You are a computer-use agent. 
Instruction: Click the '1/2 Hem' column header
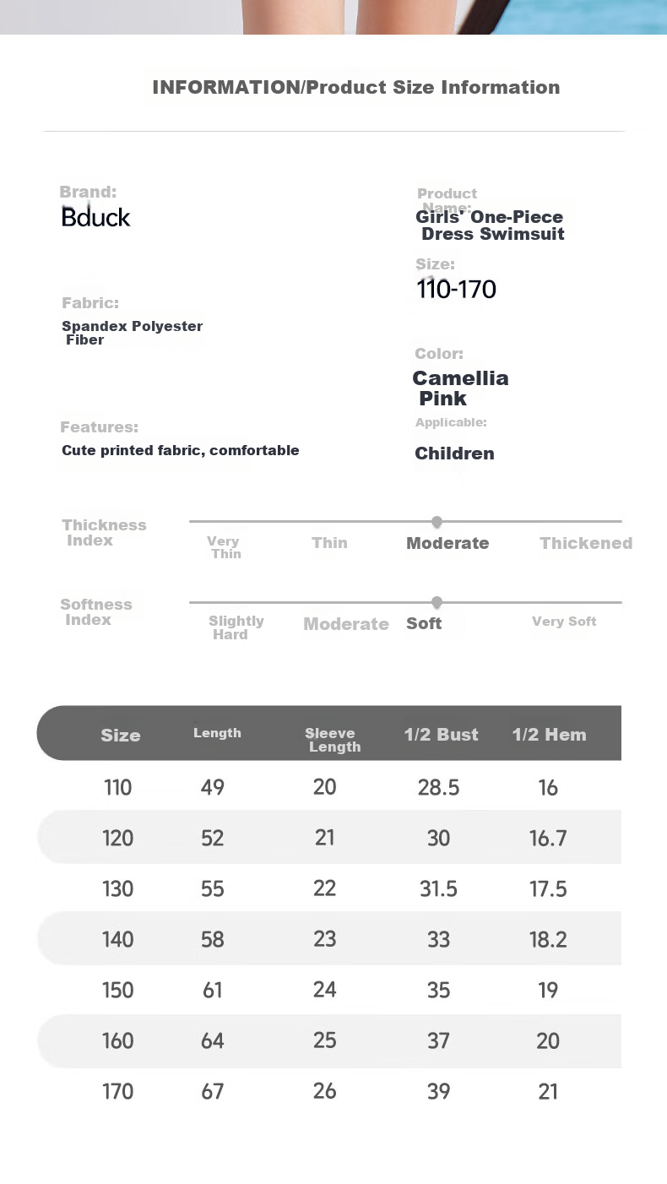coord(549,735)
